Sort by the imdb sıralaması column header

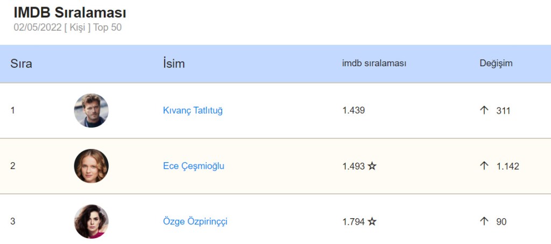[374, 64]
